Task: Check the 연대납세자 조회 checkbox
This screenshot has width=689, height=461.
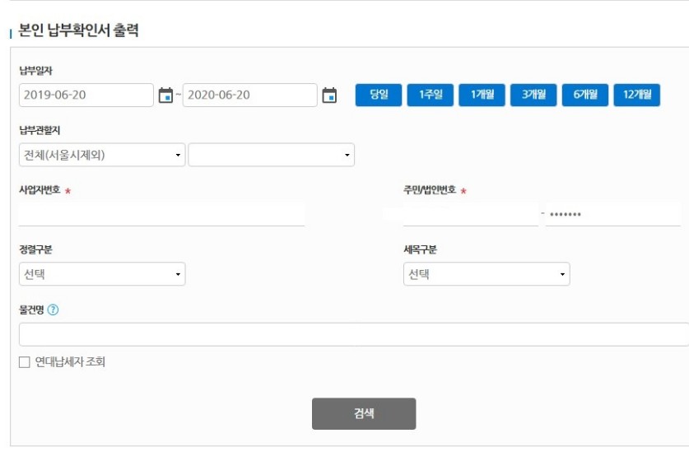Action: click(24, 361)
